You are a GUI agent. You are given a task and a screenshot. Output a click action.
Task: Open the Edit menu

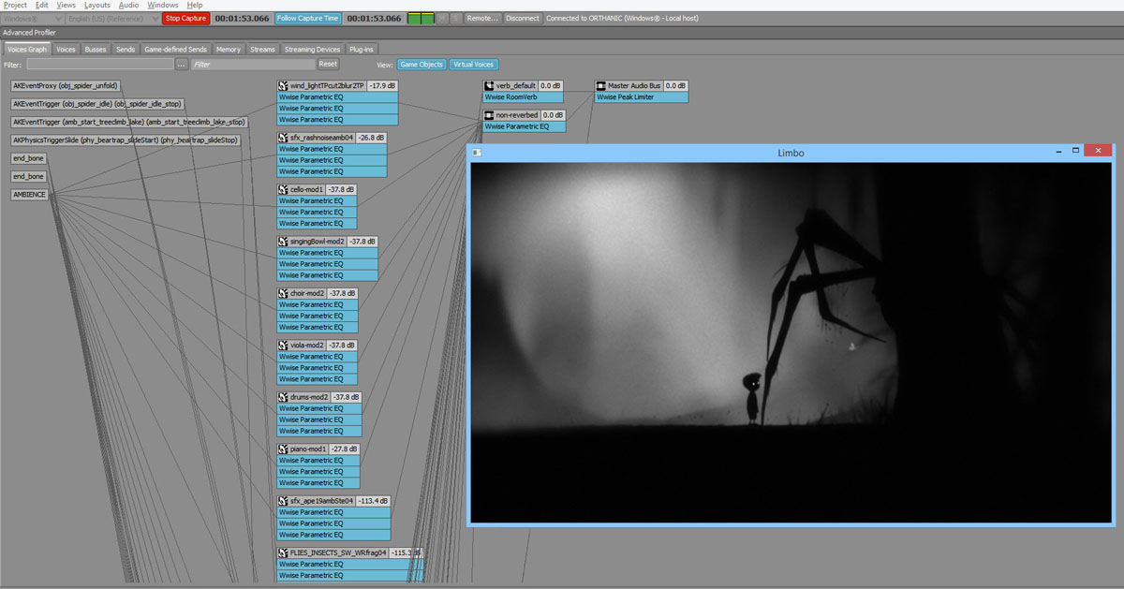pos(42,5)
